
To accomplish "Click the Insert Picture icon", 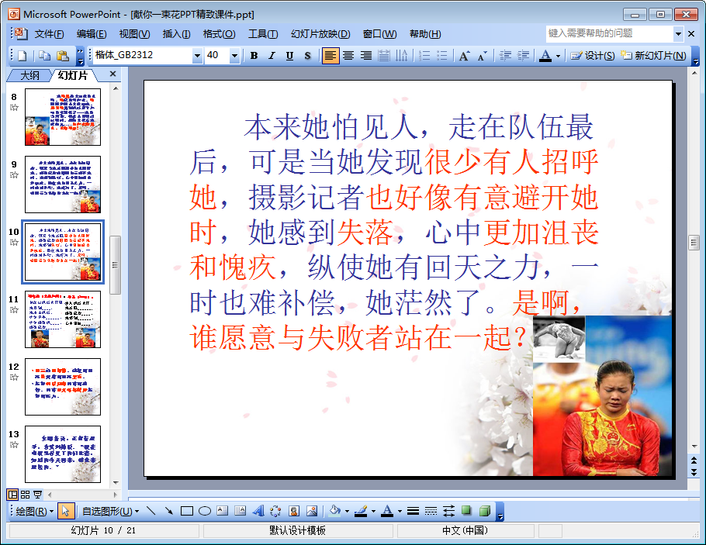I will (x=312, y=511).
